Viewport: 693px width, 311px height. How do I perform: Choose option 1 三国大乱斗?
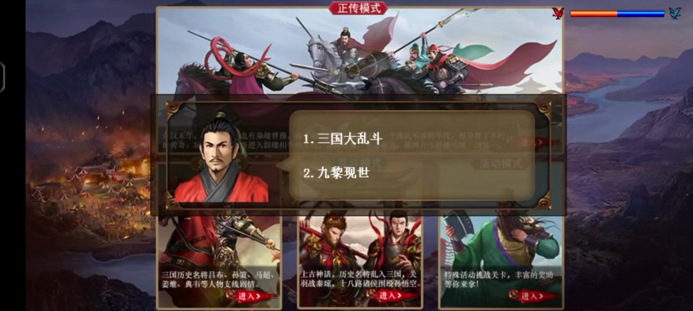[x=343, y=138]
